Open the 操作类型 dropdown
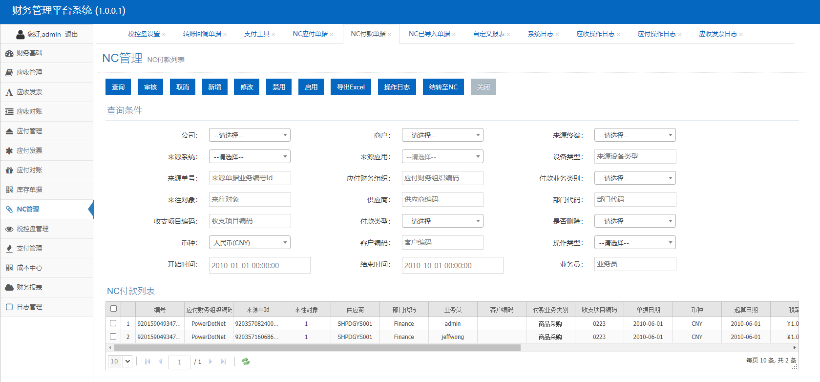The image size is (820, 382). click(x=635, y=242)
